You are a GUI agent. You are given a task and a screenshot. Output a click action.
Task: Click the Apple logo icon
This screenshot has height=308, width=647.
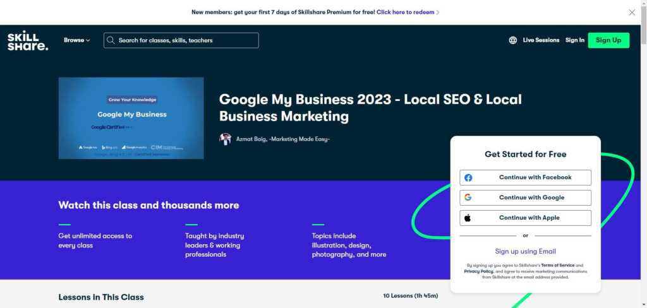pyautogui.click(x=468, y=218)
